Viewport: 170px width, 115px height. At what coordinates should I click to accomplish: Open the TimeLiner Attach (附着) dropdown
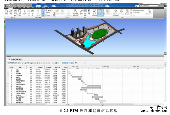point(27,63)
